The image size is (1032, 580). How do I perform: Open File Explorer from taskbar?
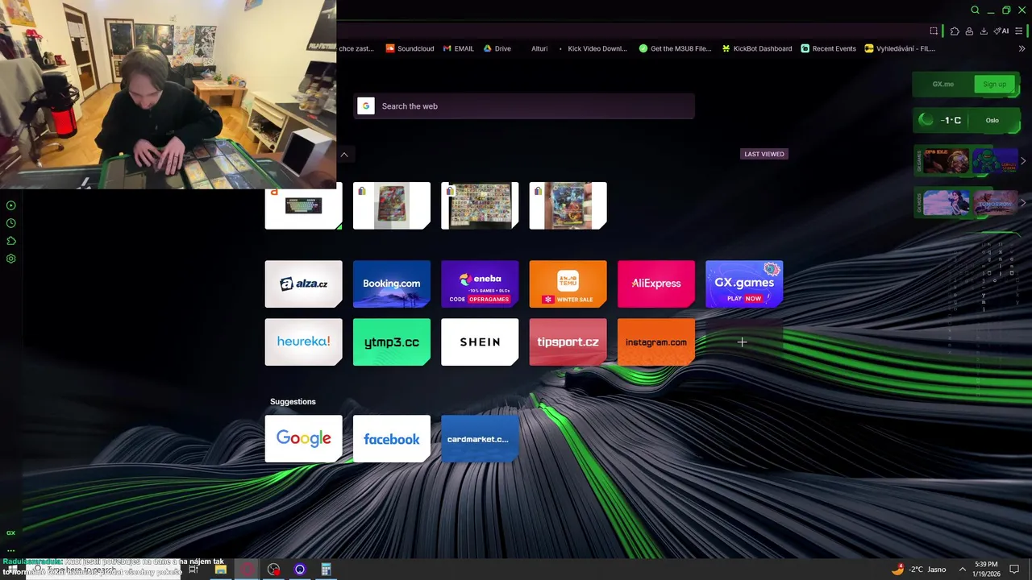pos(220,570)
